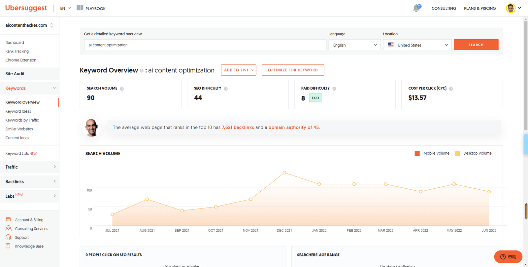Click the United States flag icon
528x267 pixels.
point(391,45)
